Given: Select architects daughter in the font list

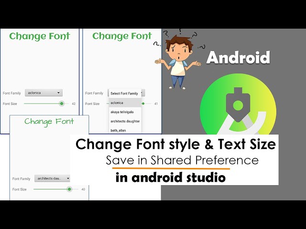Looking at the screenshot, I should [125, 121].
